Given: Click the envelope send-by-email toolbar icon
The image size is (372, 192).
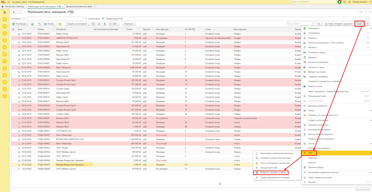Looking at the screenshot, I should coord(60,24).
